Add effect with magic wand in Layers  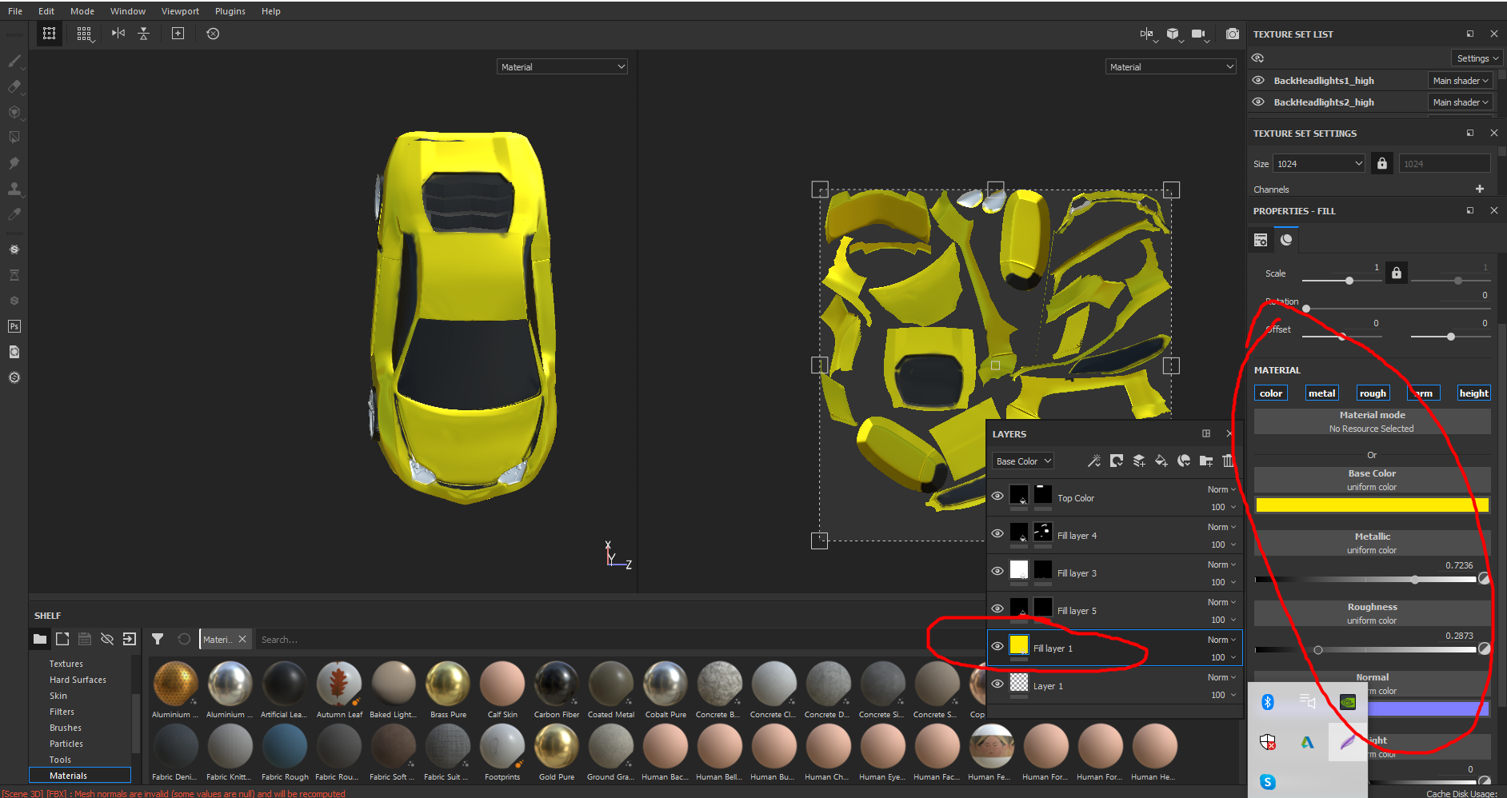pos(1094,461)
